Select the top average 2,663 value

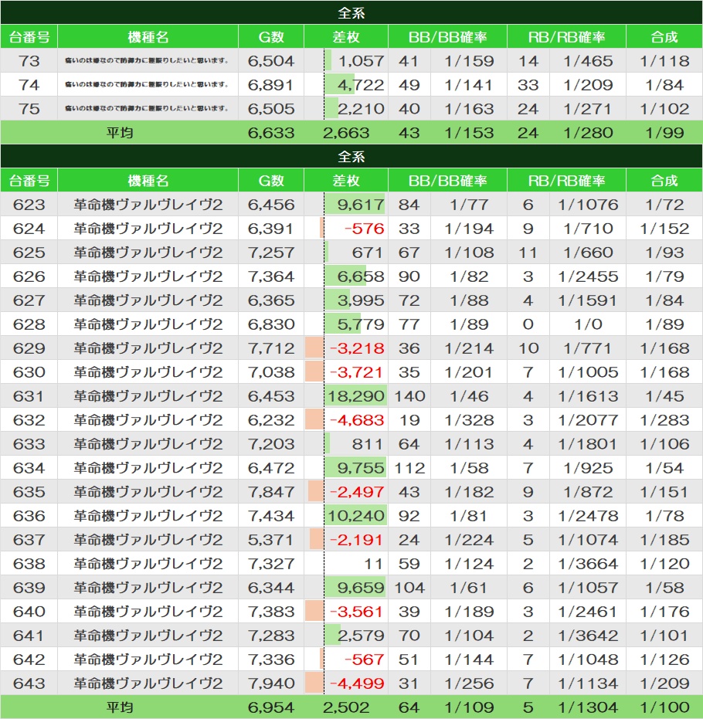coord(346,133)
